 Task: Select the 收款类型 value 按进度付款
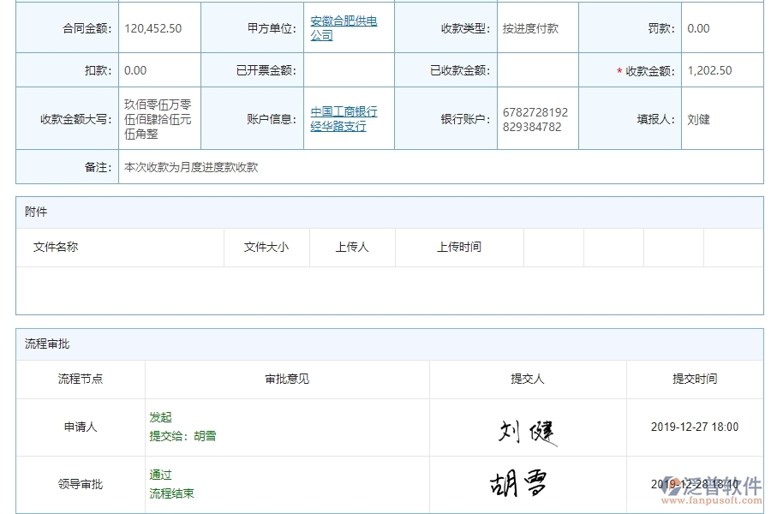(x=531, y=27)
